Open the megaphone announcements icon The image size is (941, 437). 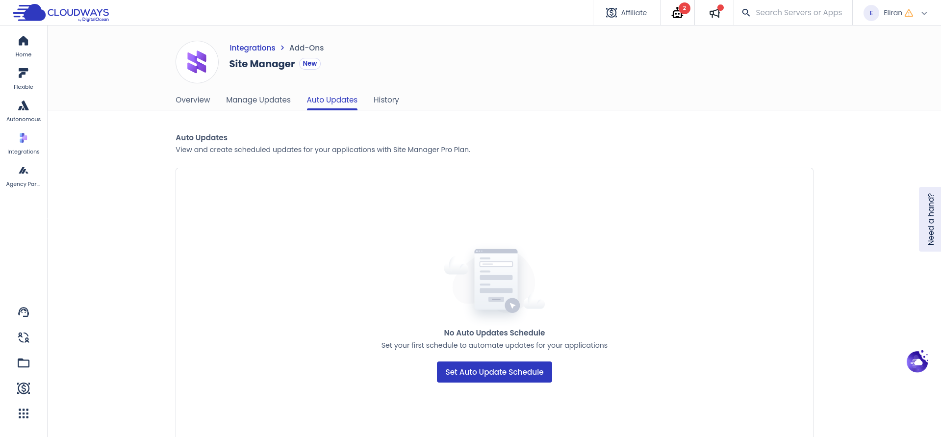[715, 13]
